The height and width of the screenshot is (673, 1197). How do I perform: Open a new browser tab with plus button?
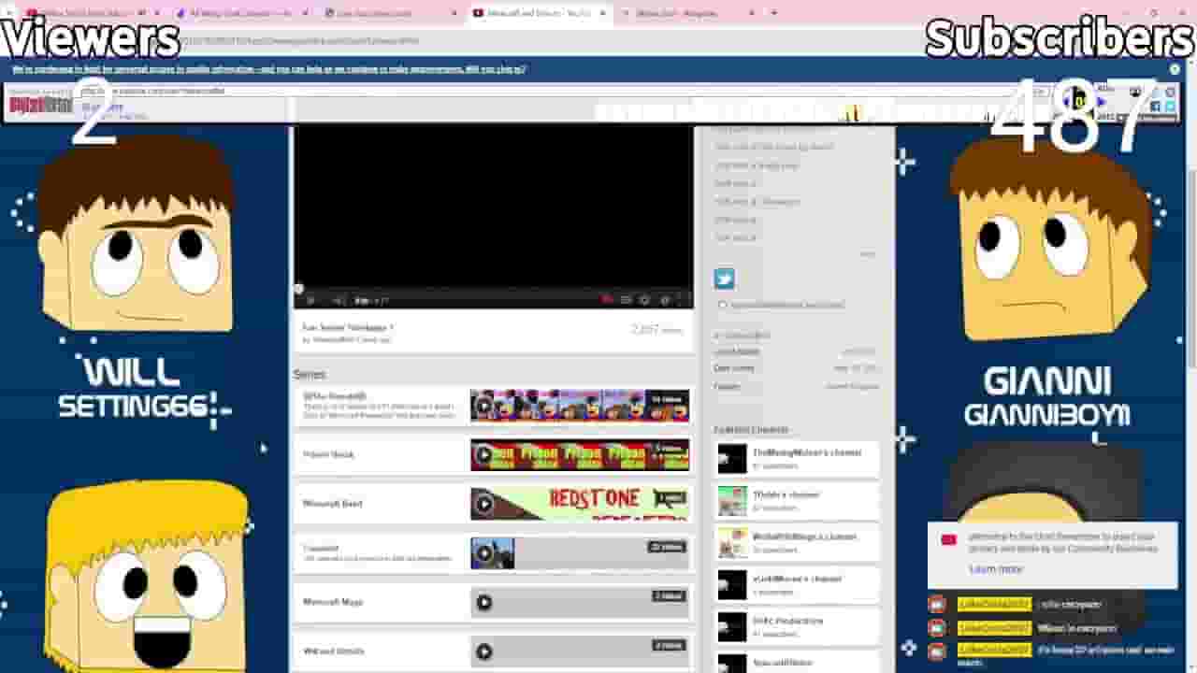click(773, 13)
